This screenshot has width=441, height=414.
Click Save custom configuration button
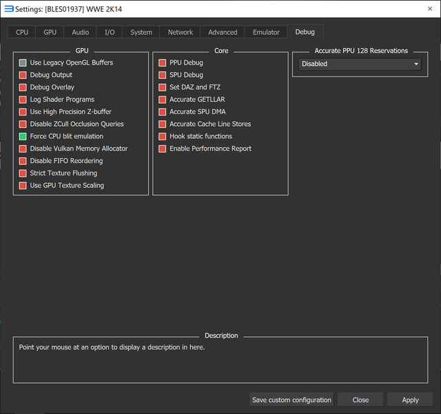click(x=291, y=400)
